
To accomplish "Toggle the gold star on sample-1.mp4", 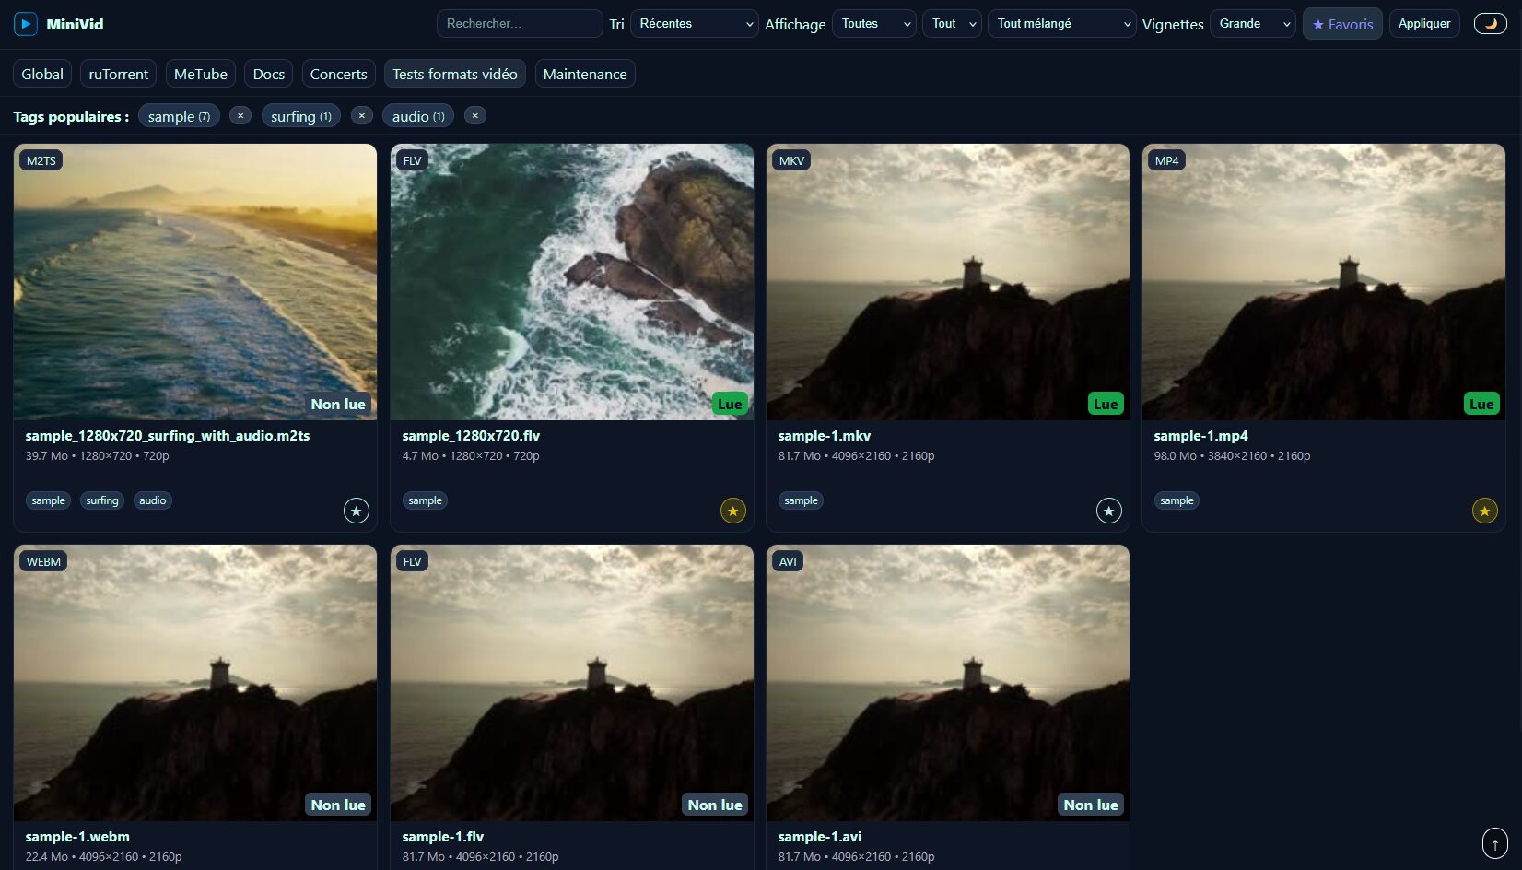I will [1485, 511].
